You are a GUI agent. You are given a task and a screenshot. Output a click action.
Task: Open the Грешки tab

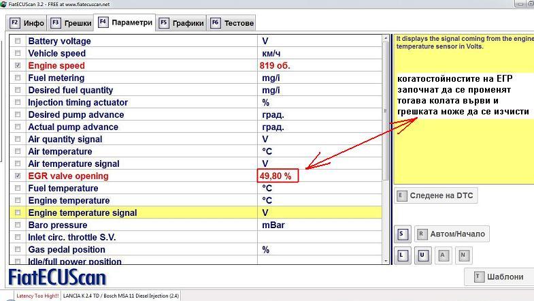point(71,22)
